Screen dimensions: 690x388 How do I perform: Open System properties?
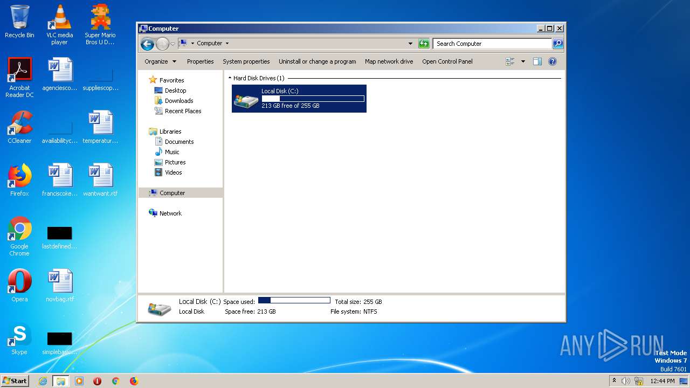(x=246, y=61)
